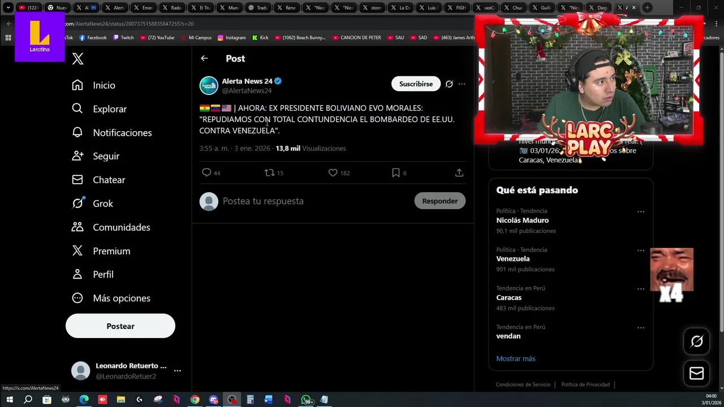This screenshot has width=724, height=407.
Task: Open Comunidades icon in sidebar
Action: pyautogui.click(x=77, y=227)
